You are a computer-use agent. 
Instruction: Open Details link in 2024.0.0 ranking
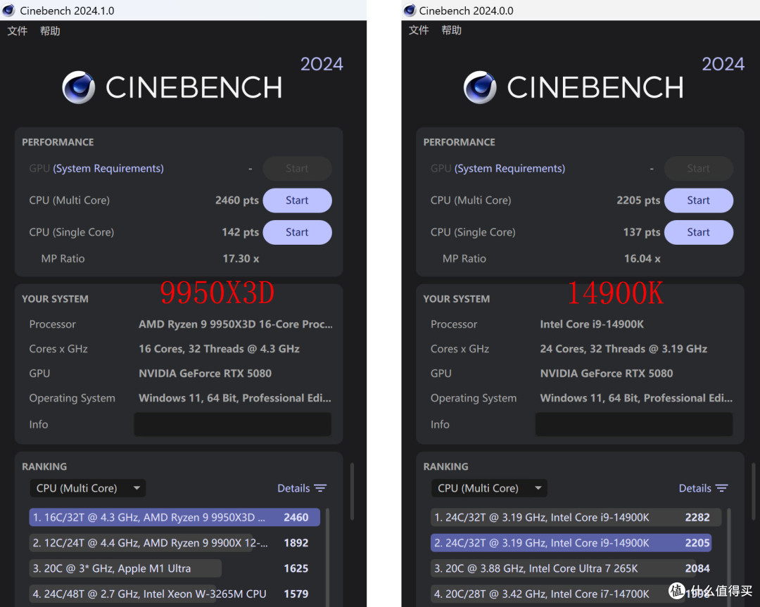pyautogui.click(x=695, y=488)
